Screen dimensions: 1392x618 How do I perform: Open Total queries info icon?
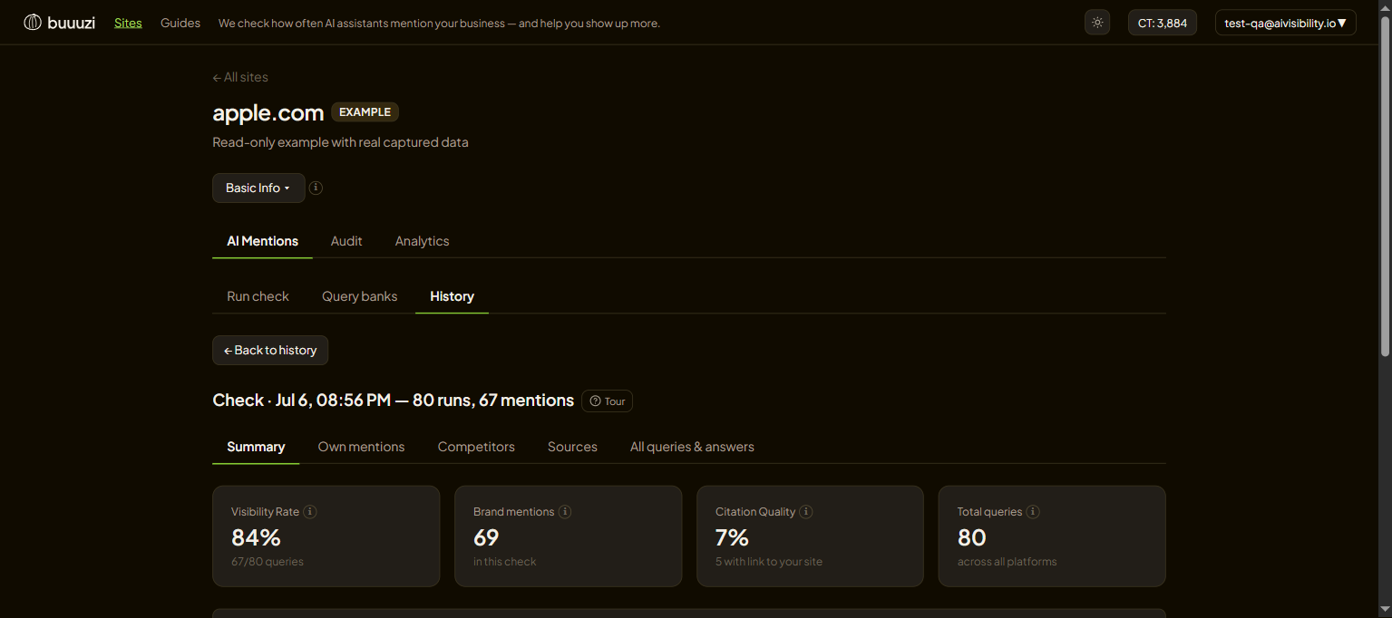(1033, 512)
